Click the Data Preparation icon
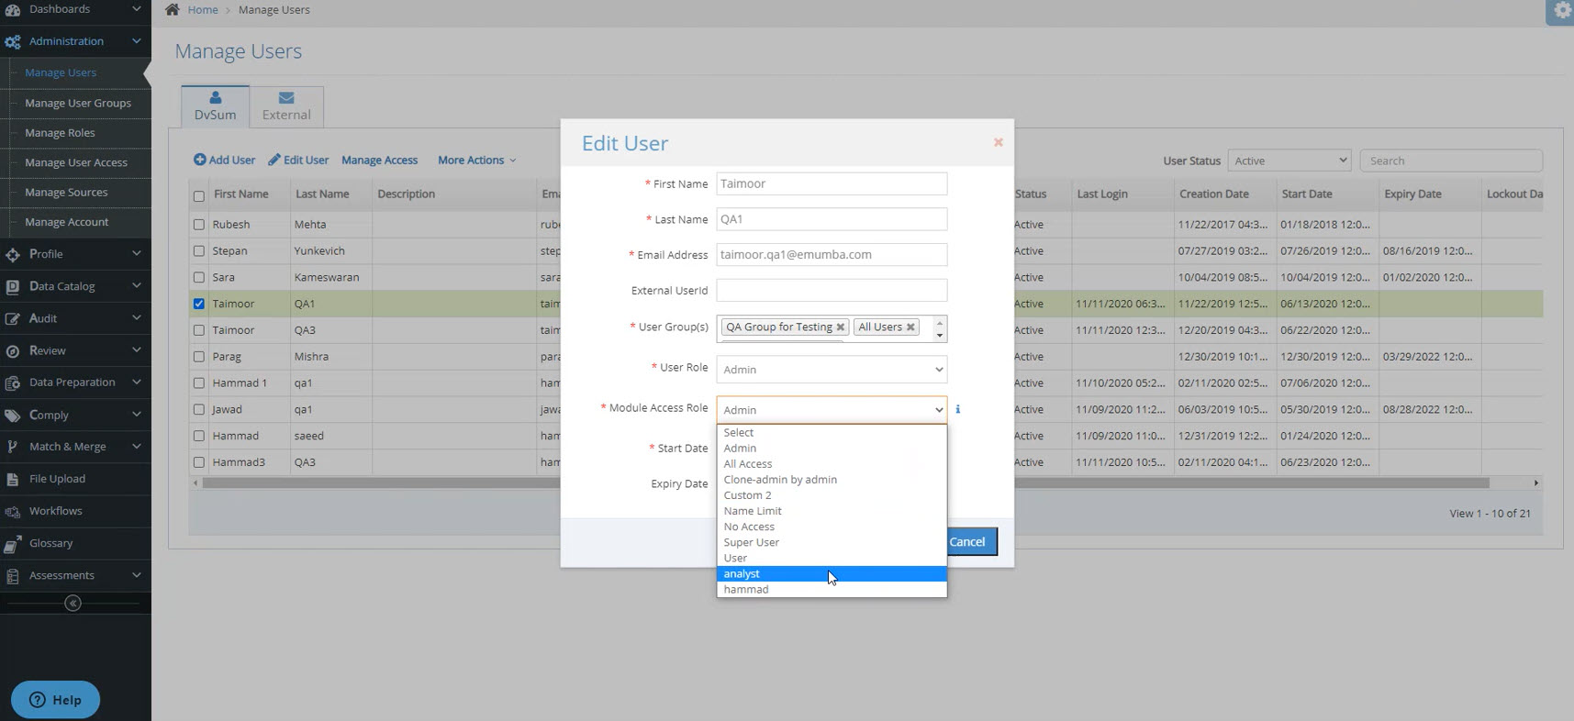The height and width of the screenshot is (721, 1574). tap(13, 383)
